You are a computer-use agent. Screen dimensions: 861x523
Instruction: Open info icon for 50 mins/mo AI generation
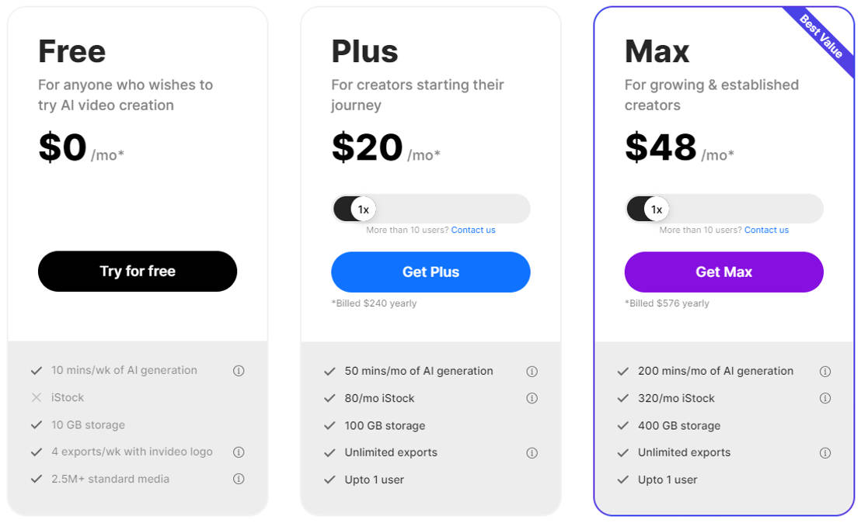coord(532,372)
